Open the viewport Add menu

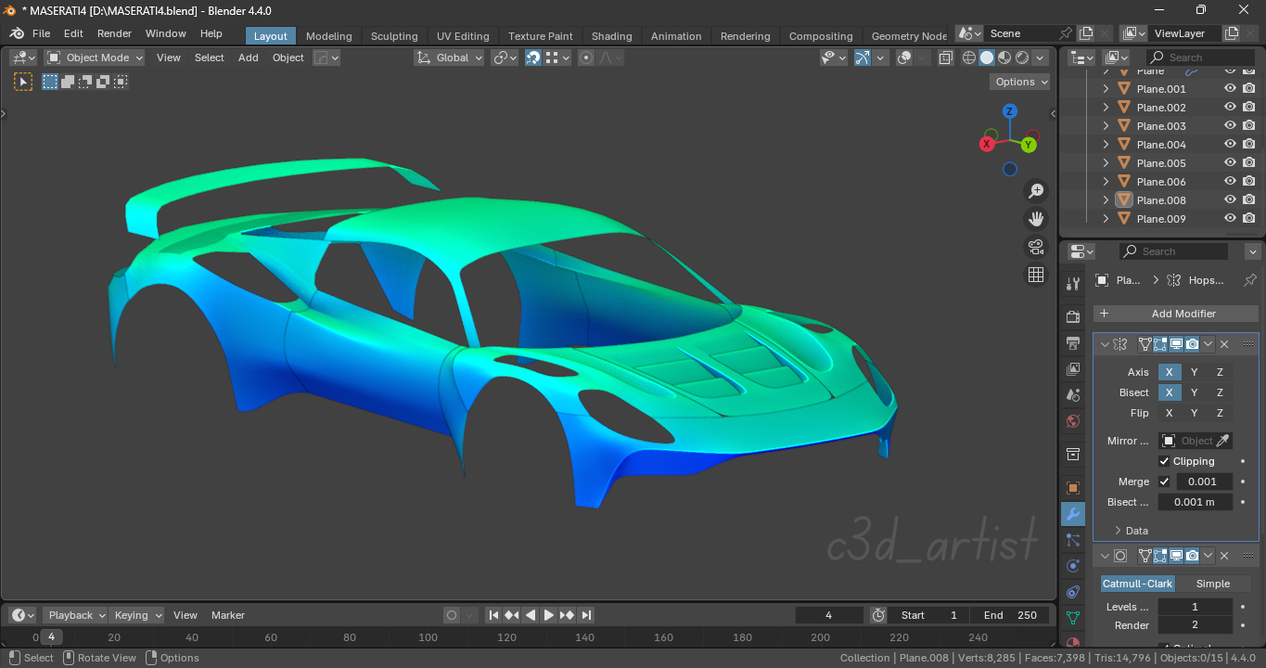click(x=249, y=58)
